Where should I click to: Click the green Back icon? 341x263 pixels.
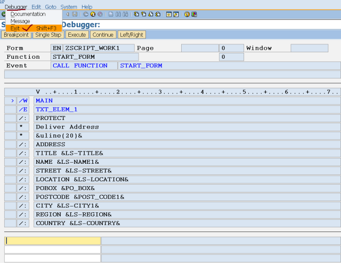[86, 14]
